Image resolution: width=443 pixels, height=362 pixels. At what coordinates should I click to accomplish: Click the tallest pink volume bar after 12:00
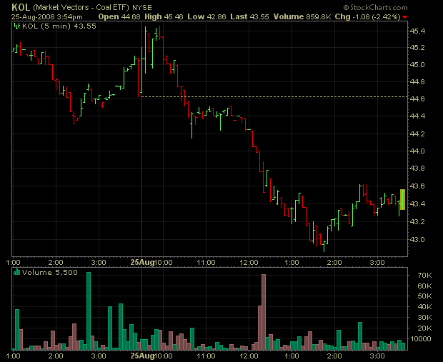click(264, 312)
